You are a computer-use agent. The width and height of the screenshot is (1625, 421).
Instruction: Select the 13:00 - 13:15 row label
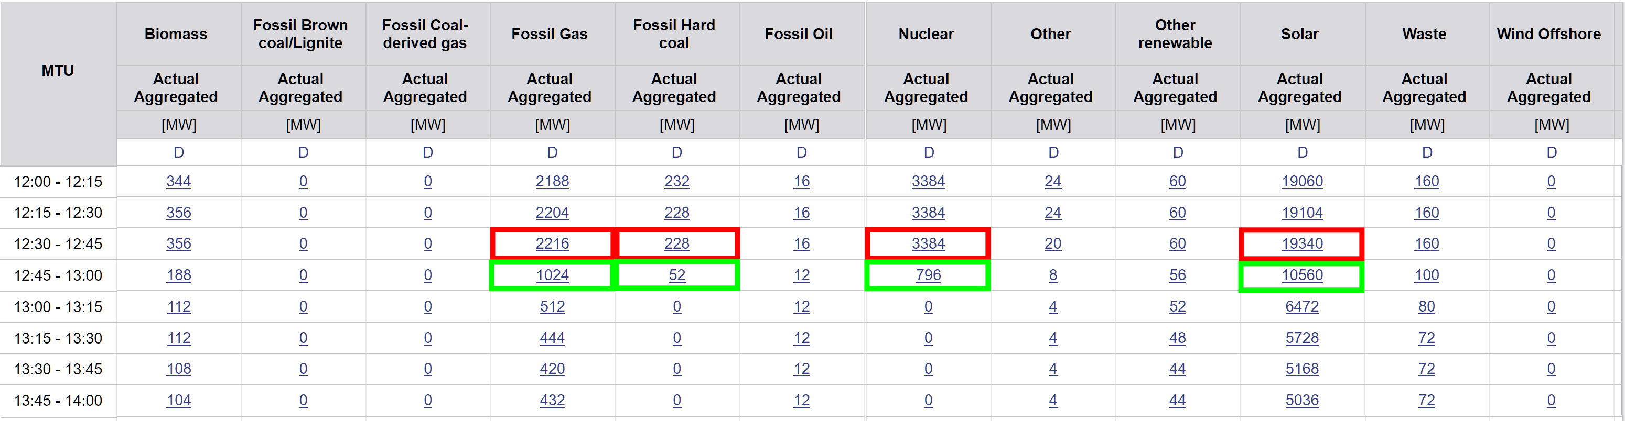(58, 307)
